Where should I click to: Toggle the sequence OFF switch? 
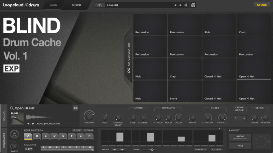(x=29, y=149)
